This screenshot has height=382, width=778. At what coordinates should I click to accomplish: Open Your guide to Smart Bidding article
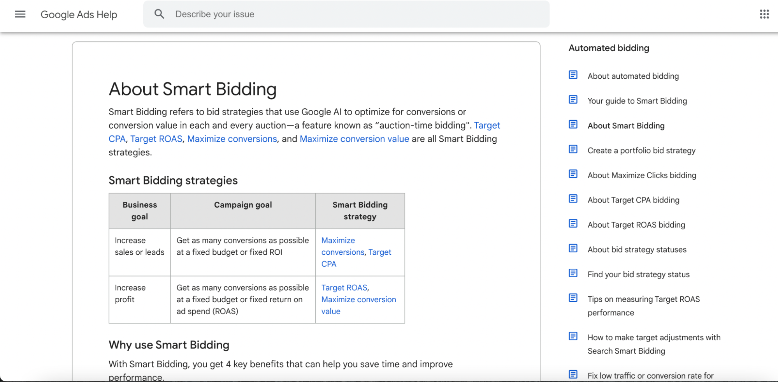click(x=637, y=101)
